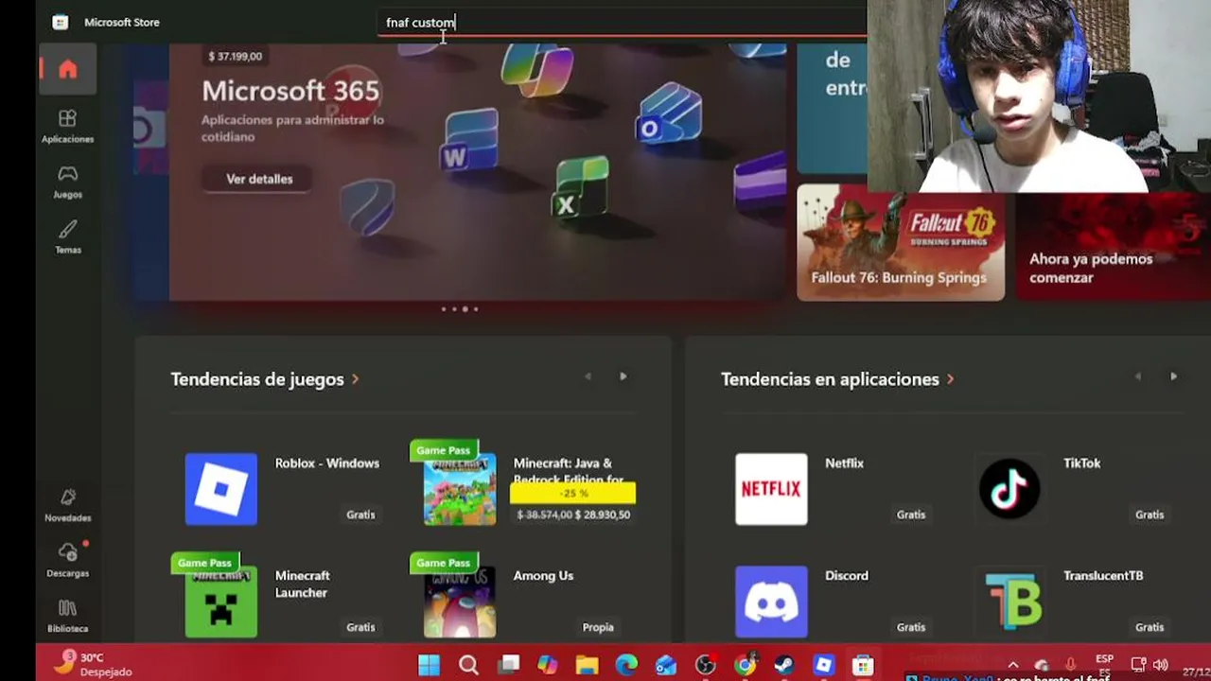
Task: Go to next page of Tendencias de juegos
Action: pos(623,376)
